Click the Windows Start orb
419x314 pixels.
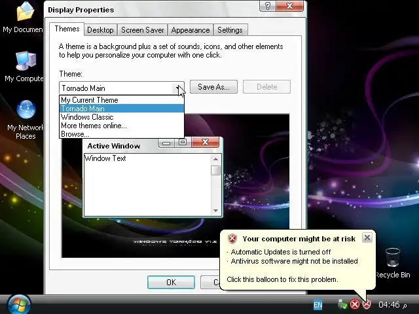click(19, 305)
